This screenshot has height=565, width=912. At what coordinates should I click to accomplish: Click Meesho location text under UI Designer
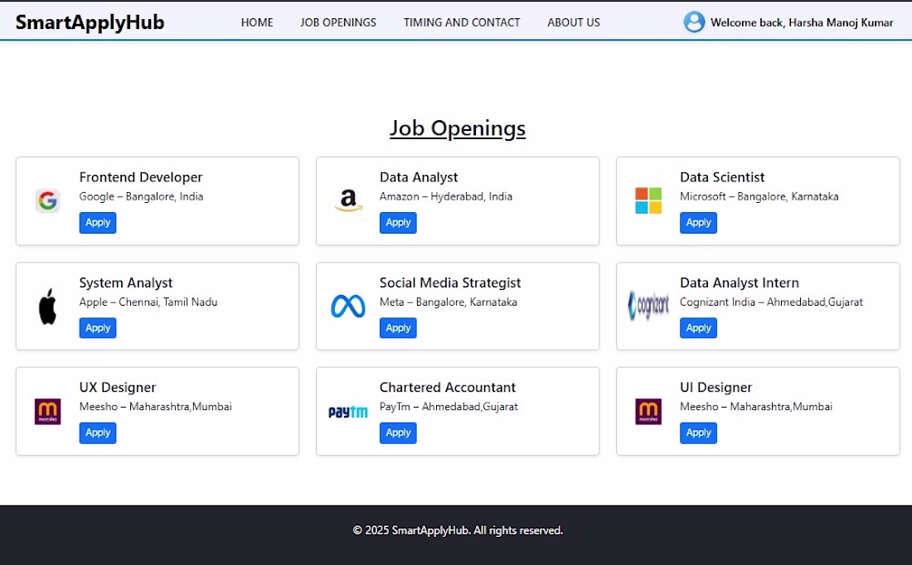pyautogui.click(x=756, y=407)
